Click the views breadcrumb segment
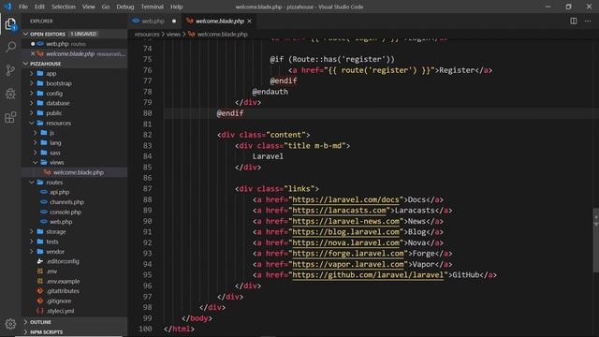 click(x=173, y=34)
